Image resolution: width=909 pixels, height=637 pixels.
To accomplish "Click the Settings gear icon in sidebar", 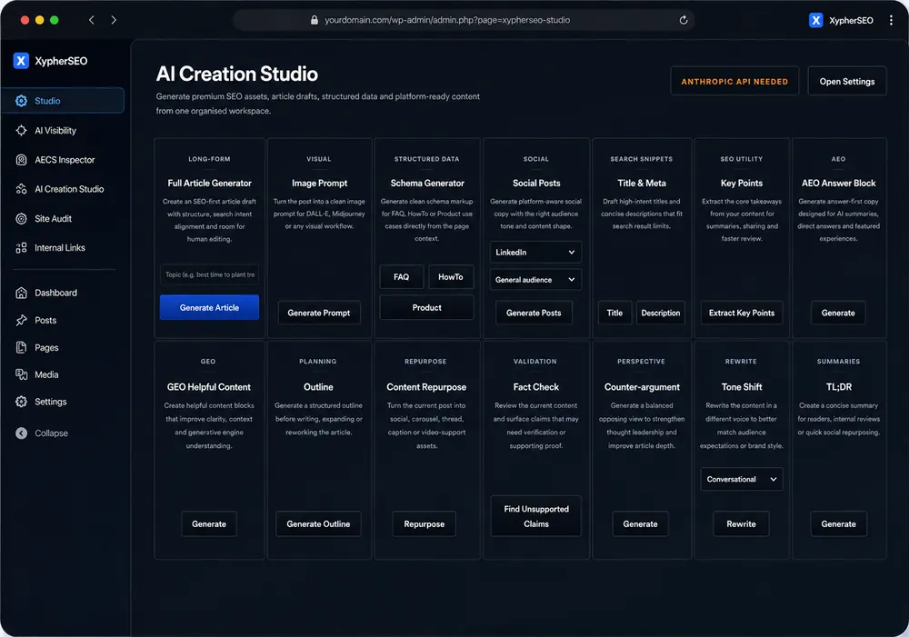I will point(22,402).
